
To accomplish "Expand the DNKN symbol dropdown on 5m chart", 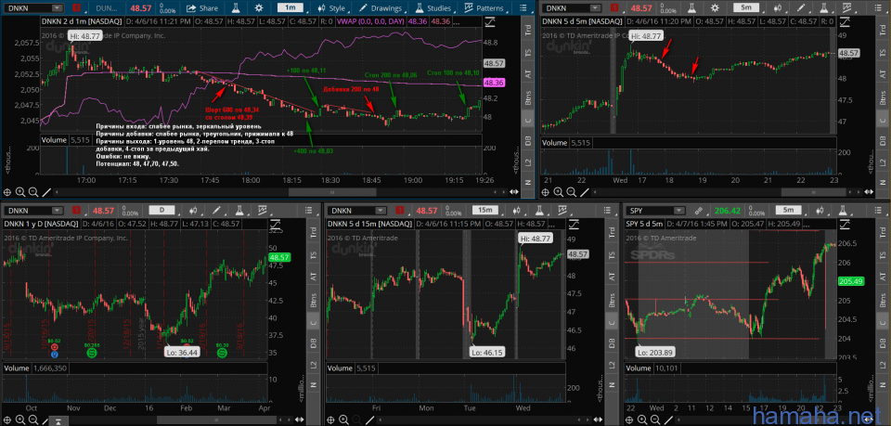I will (x=595, y=8).
